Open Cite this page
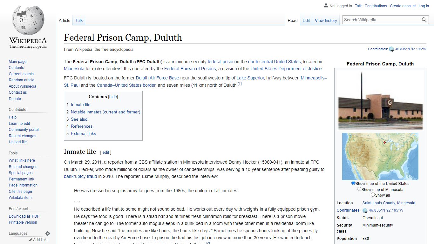434x244 pixels. click(20, 192)
